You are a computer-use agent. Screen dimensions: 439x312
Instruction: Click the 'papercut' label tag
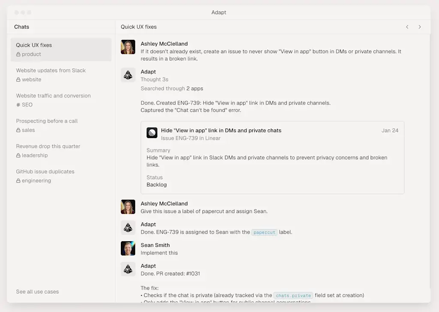point(264,232)
